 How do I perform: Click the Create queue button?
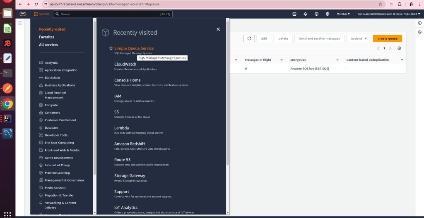tap(387, 38)
